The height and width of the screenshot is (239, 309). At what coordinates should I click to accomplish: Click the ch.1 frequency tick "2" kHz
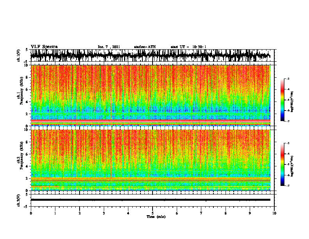pos(27,114)
